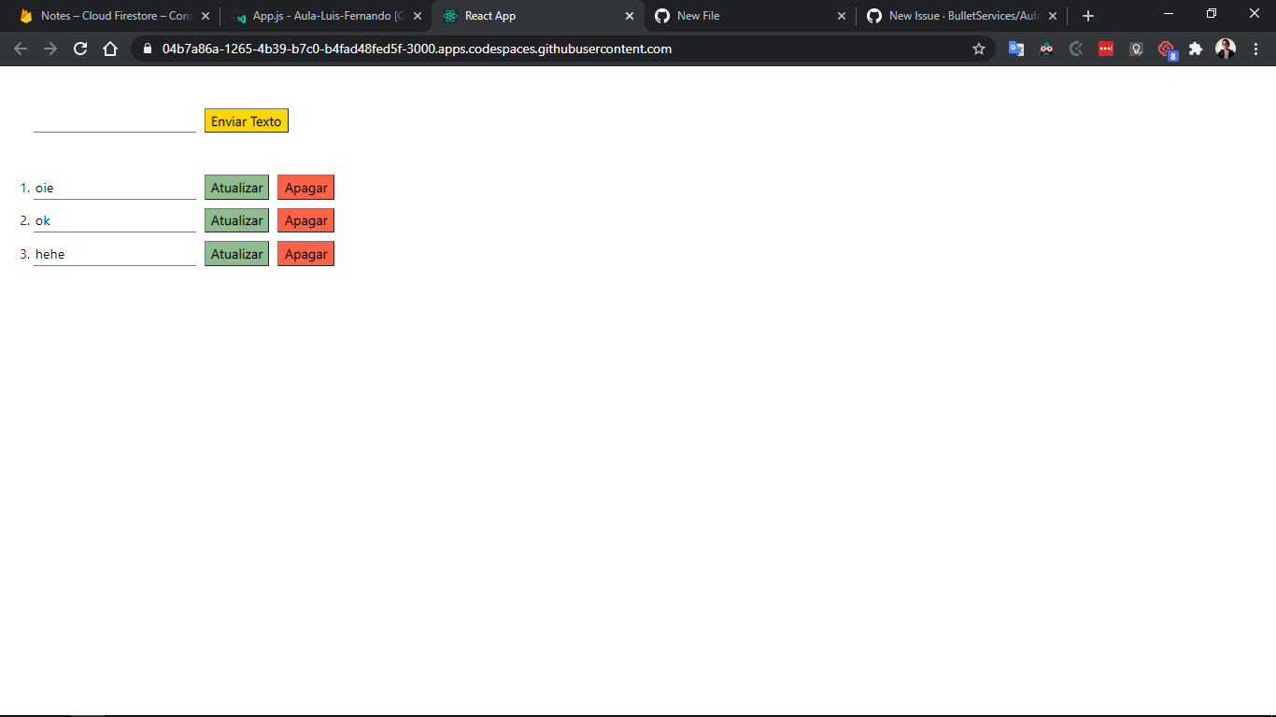The image size is (1276, 717).
Task: Reload the current page
Action: 79,49
